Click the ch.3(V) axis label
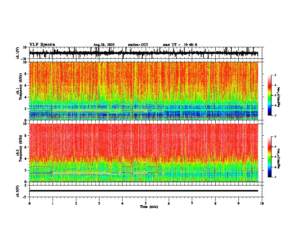This screenshot has width=295, height=228. click(x=18, y=191)
